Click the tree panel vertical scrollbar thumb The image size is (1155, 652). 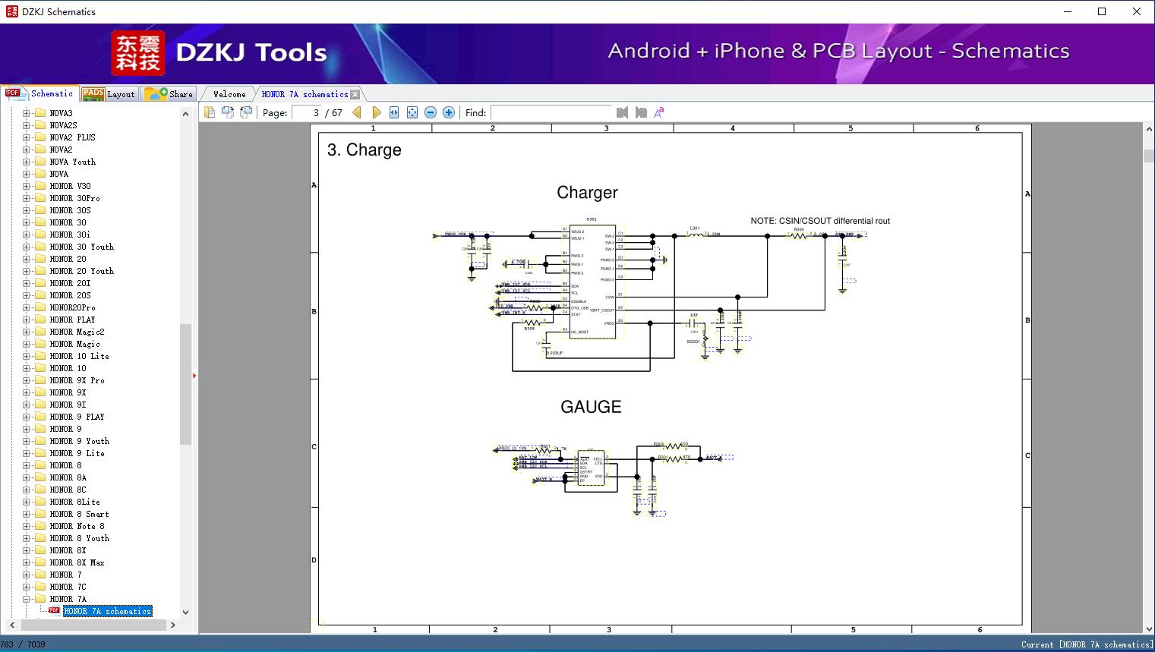[185, 383]
